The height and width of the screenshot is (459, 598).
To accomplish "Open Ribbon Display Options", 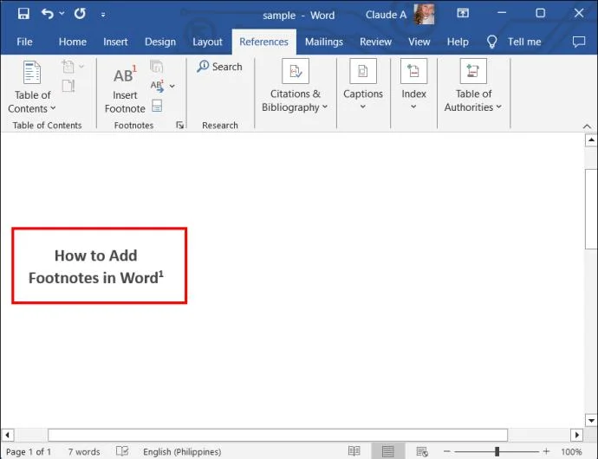I will click(x=463, y=14).
